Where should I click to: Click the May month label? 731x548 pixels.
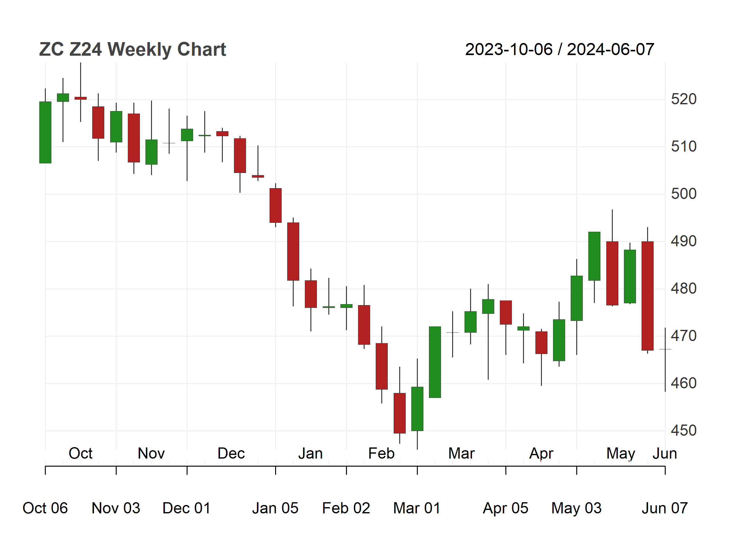[x=621, y=454]
